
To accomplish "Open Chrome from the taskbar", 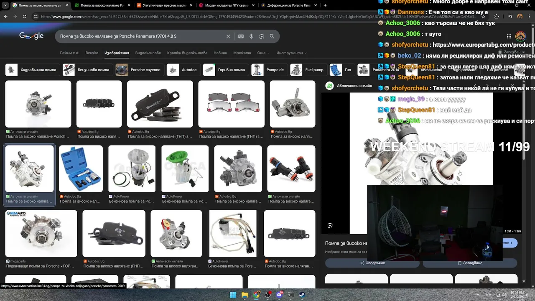I will pyautogui.click(x=256, y=295).
